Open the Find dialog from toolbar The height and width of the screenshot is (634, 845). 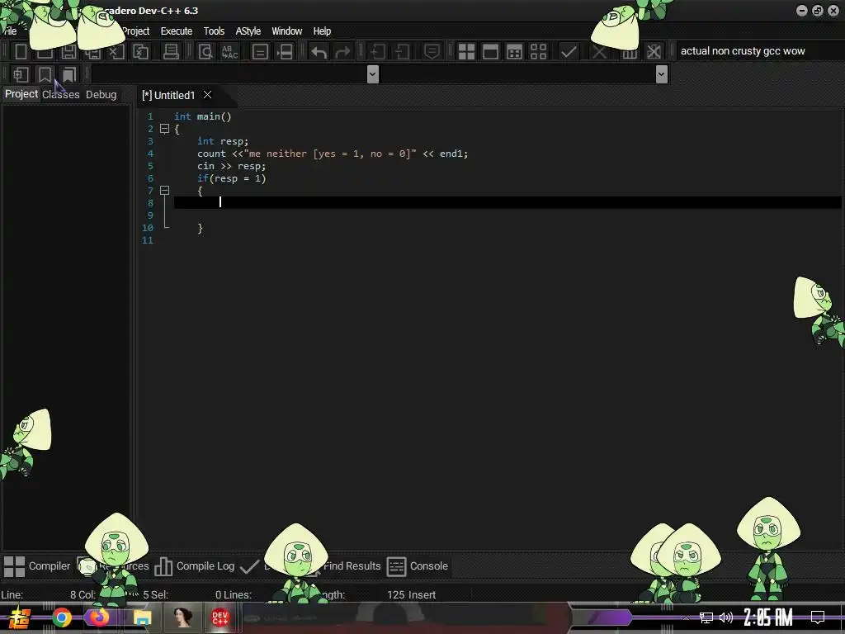click(205, 52)
